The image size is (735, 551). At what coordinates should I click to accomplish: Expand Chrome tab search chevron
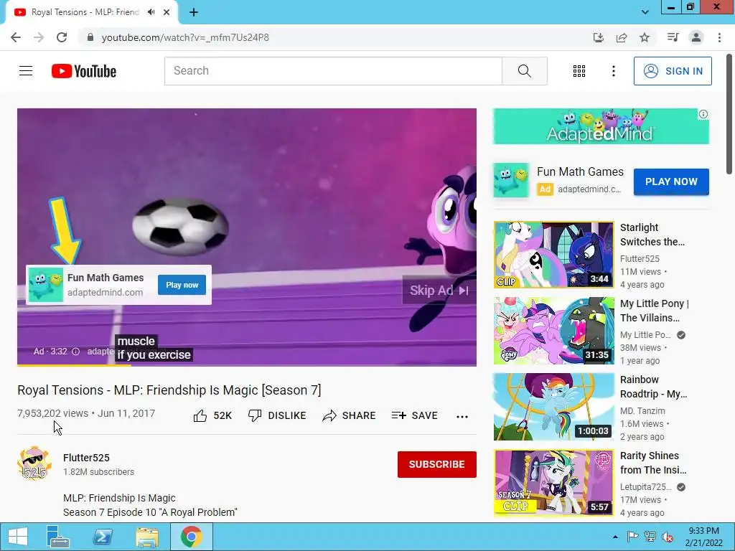pos(645,12)
